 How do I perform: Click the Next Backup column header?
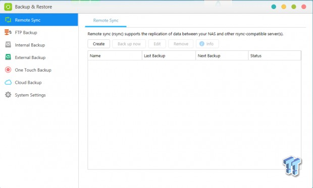click(x=222, y=55)
